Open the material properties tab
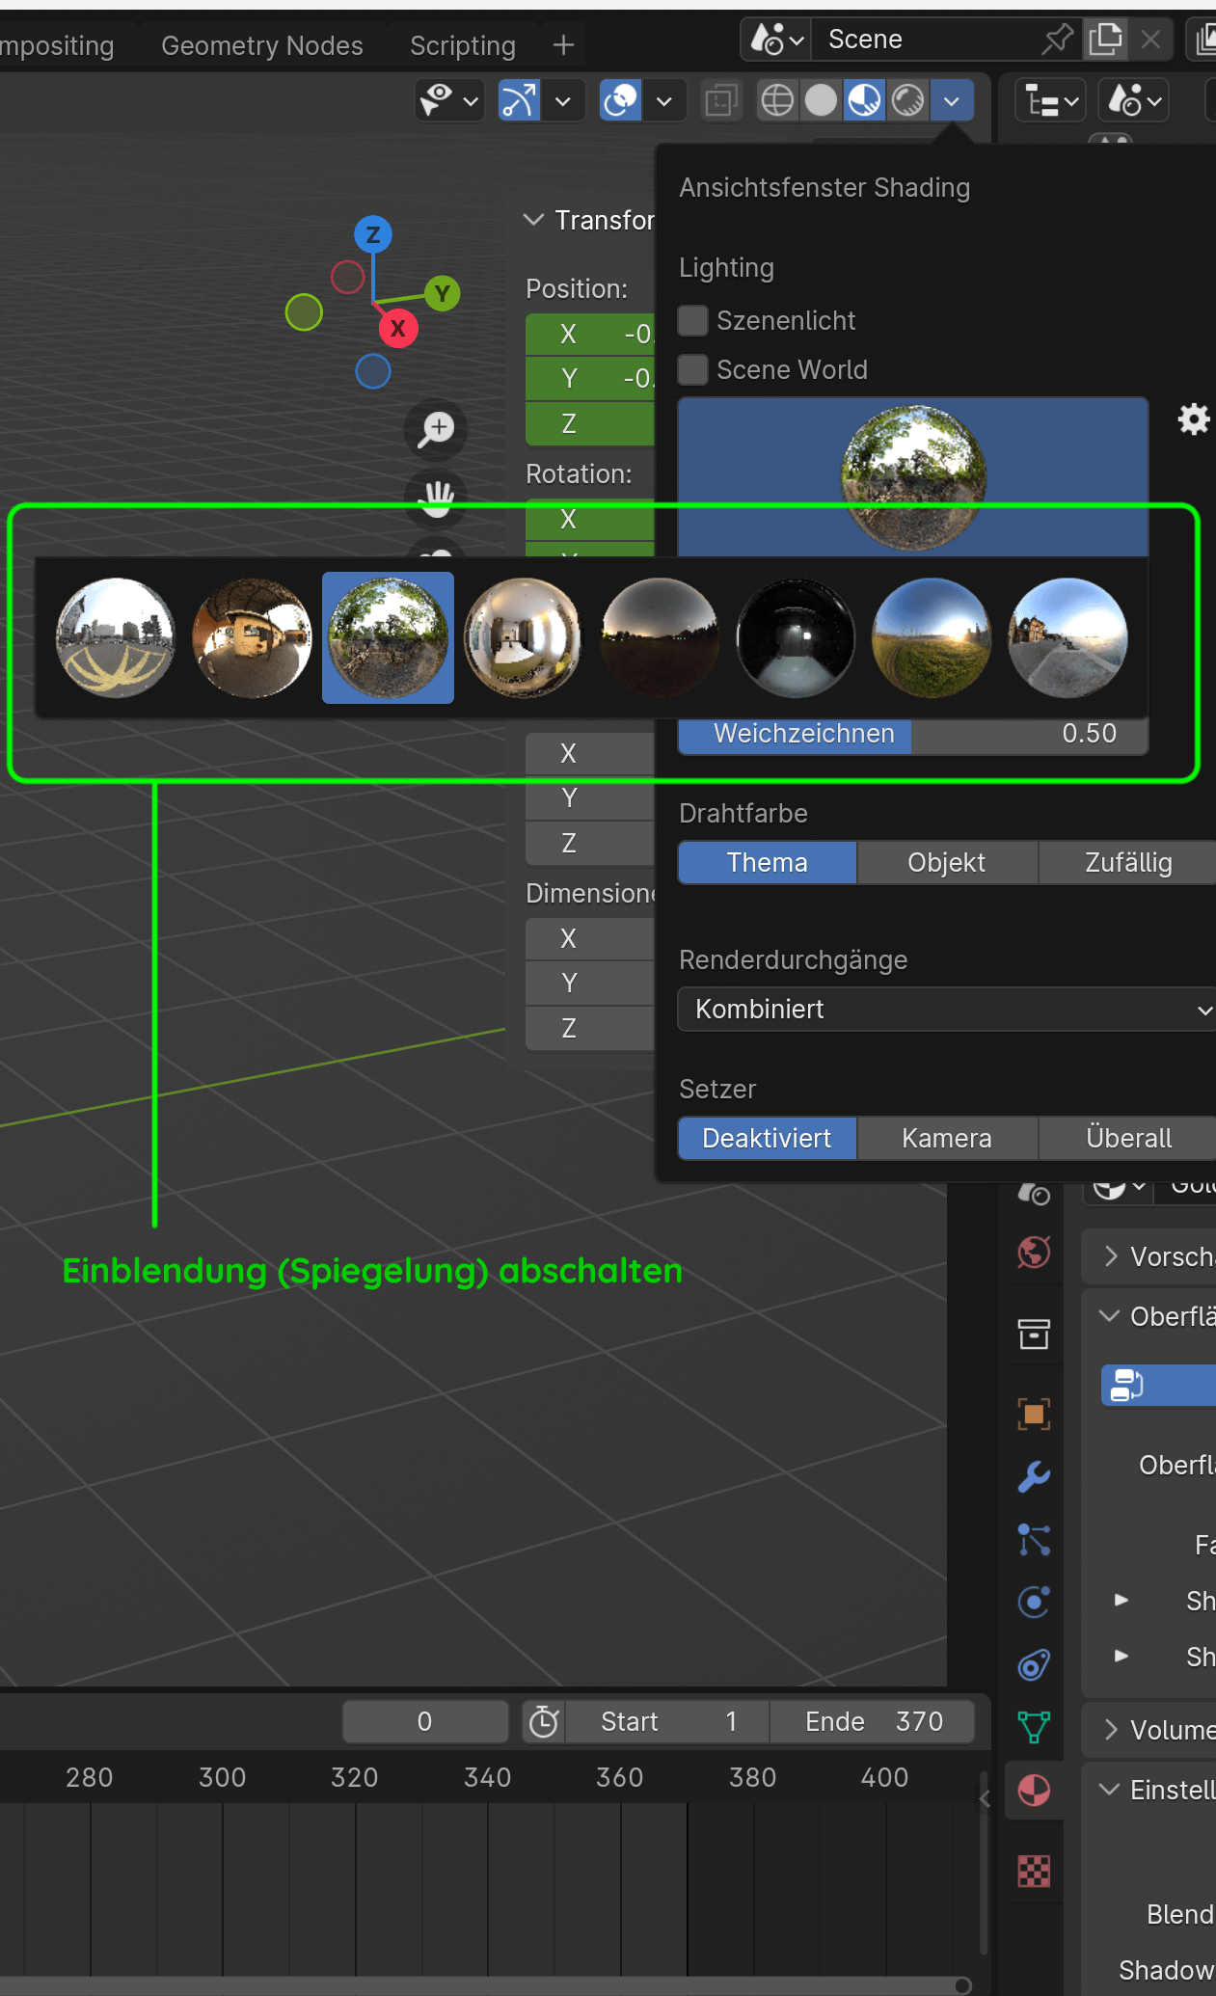Viewport: 1216px width, 1996px height. 1034,1791
